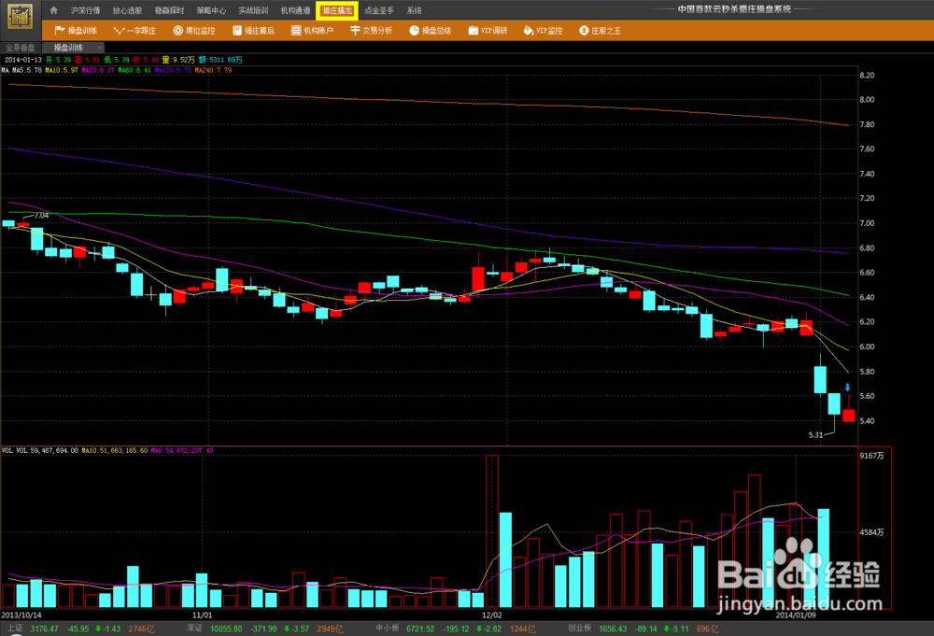The image size is (934, 636).
Task: Open VIP调研 toolbar item
Action: tap(488, 31)
